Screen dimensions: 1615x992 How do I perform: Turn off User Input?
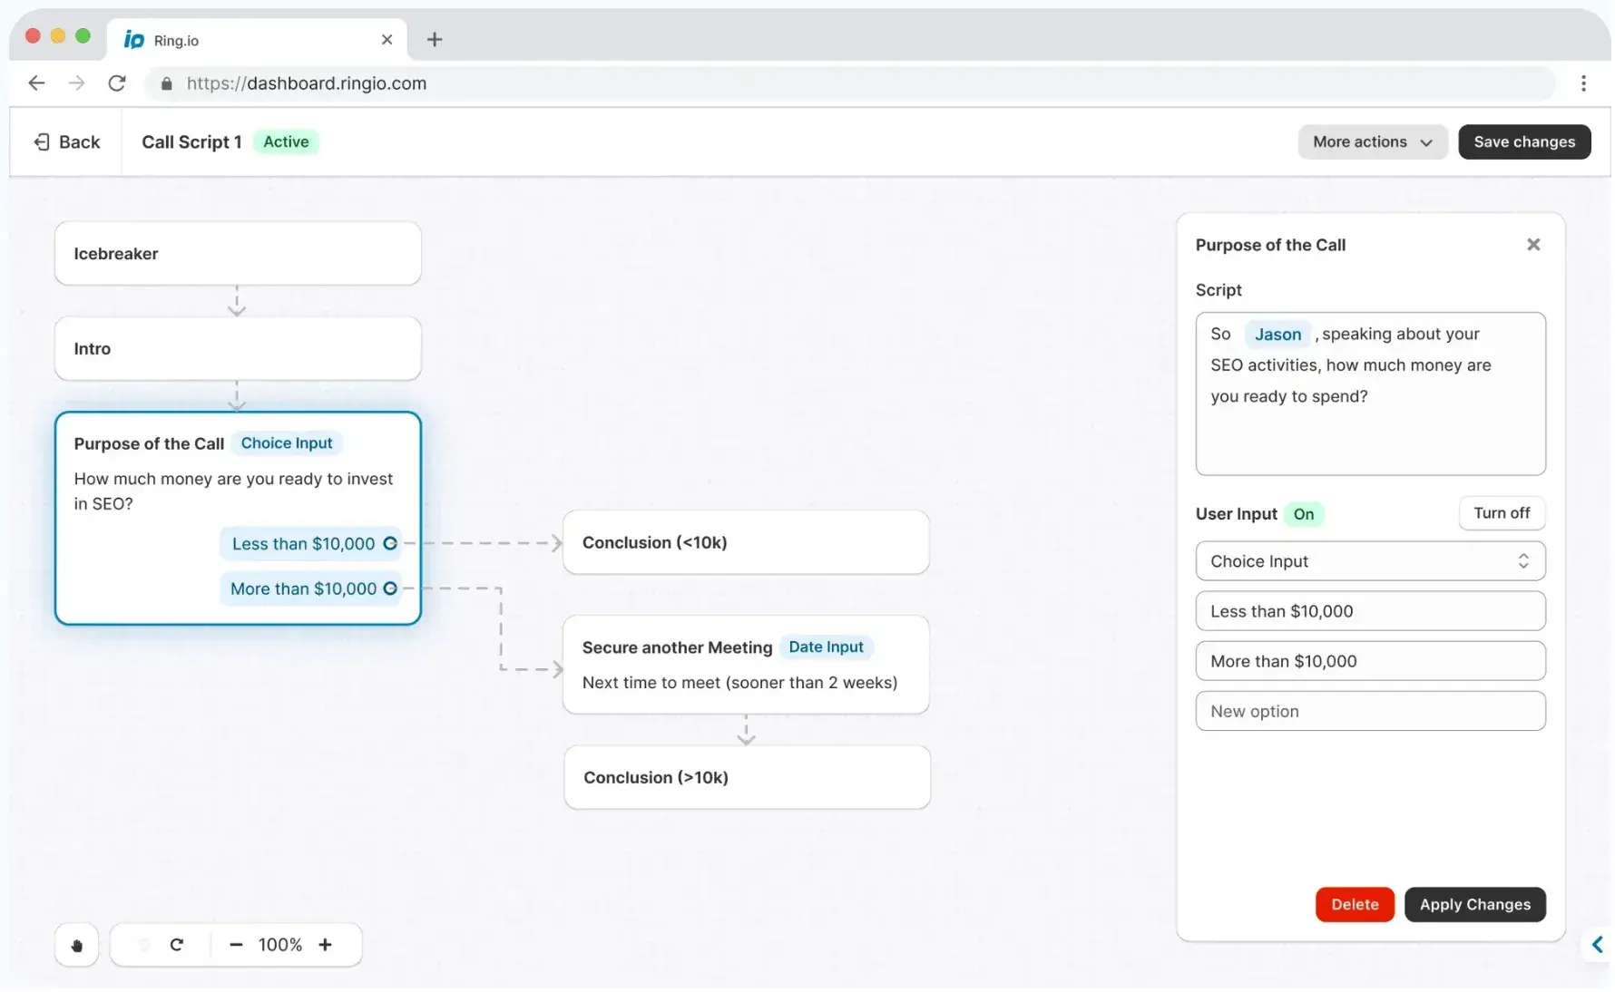(1502, 513)
